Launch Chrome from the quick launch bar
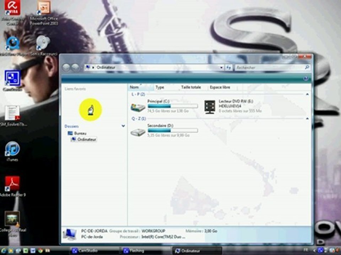This screenshot has height=255, width=341. 40,251
